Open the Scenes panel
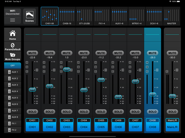This screenshot has height=138, width=185. click(30, 16)
